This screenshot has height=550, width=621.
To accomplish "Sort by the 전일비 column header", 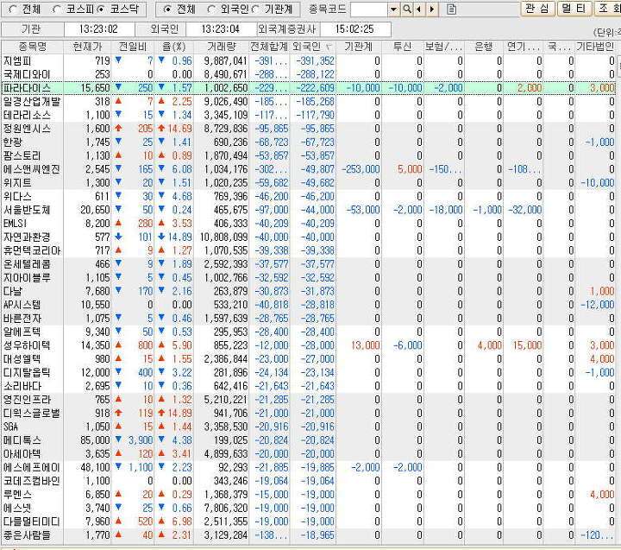I will click(133, 47).
